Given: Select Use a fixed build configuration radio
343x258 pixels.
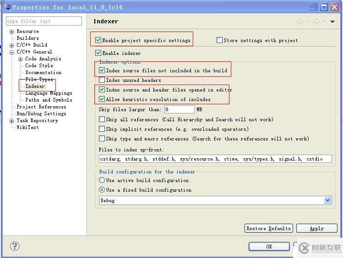Looking at the screenshot, I should [x=102, y=190].
